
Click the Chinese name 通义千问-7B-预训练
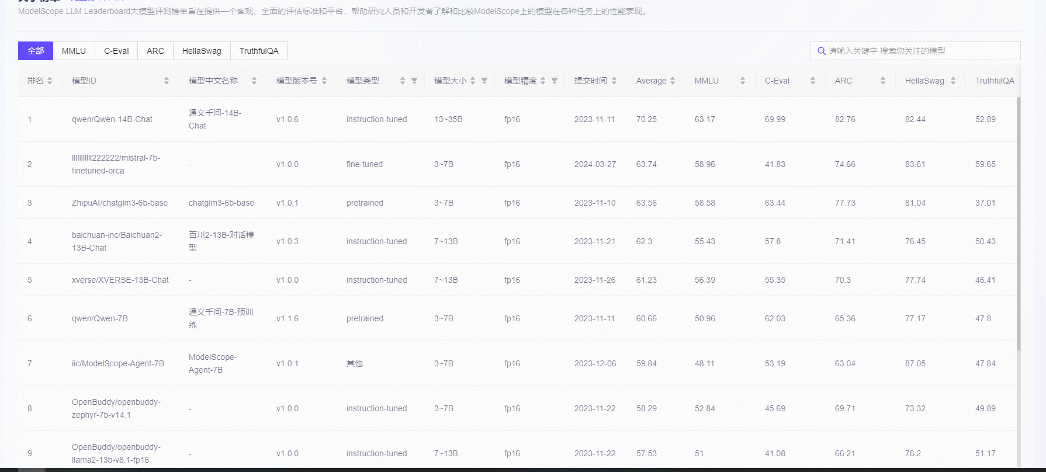(221, 318)
